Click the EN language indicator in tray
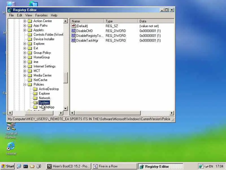The height and width of the screenshot is (170, 226). [211, 166]
